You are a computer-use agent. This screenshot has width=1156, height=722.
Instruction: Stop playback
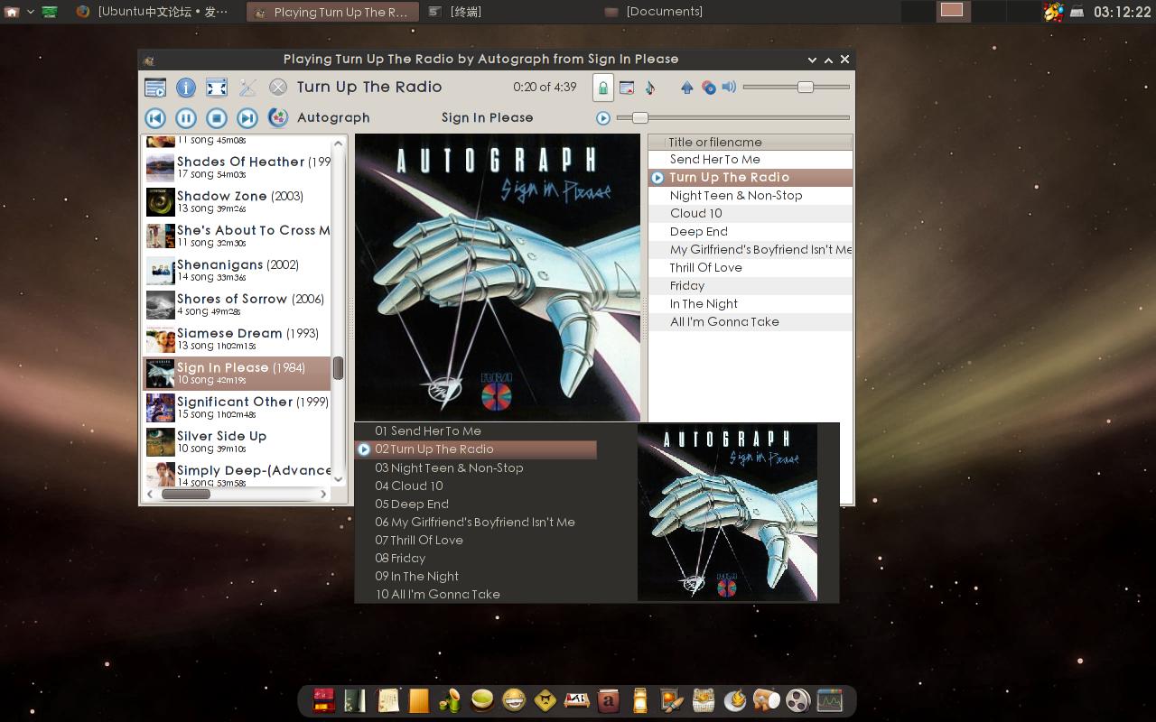pyautogui.click(x=217, y=118)
